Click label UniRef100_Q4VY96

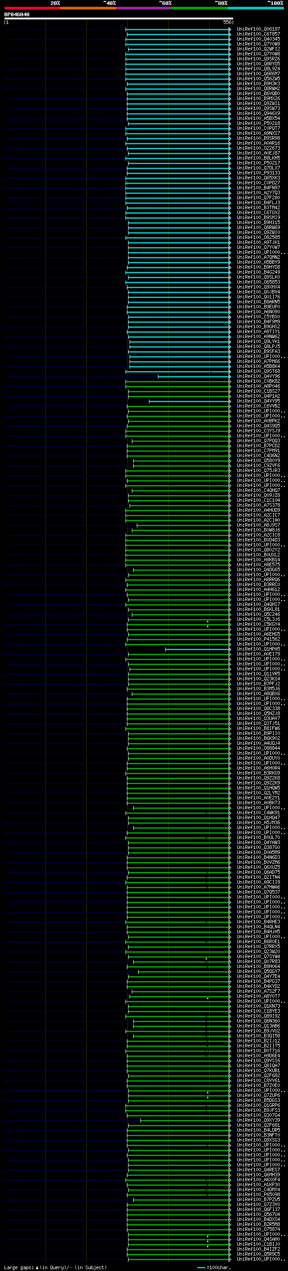point(258,376)
